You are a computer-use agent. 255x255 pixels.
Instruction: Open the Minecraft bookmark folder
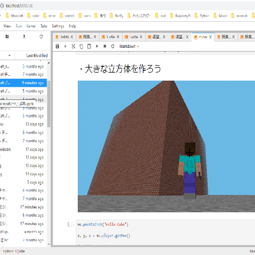pos(14,16)
